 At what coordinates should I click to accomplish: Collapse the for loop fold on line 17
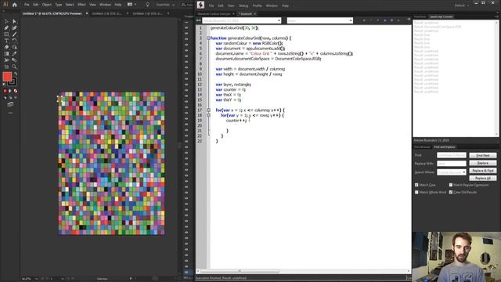(x=208, y=110)
